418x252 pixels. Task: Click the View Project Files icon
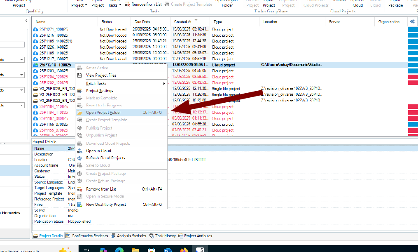tap(80, 75)
